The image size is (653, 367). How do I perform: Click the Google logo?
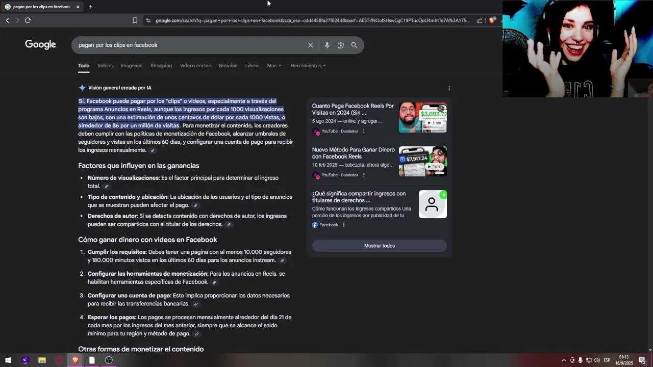coord(40,45)
